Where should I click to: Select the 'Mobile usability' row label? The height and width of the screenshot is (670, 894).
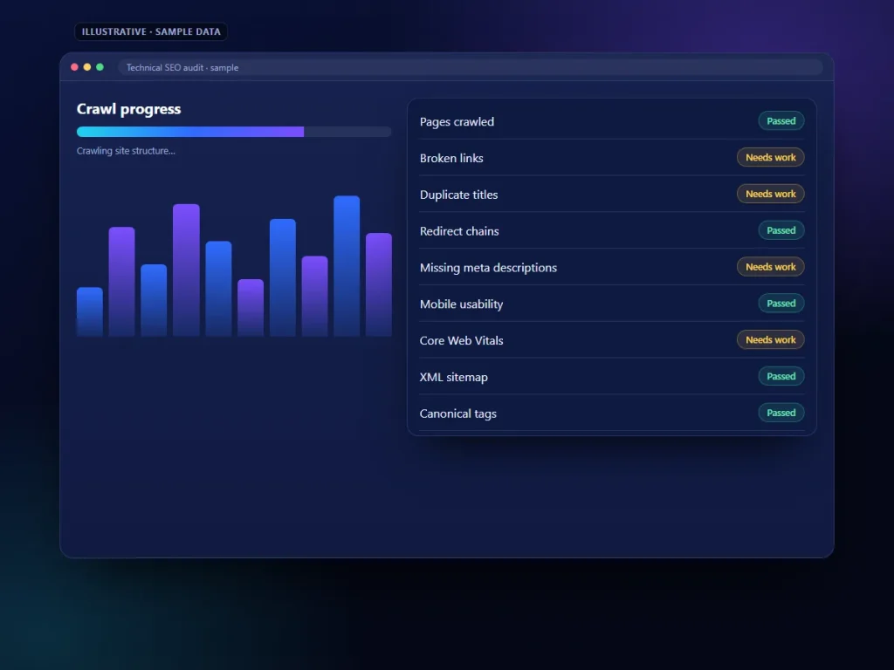[461, 304]
